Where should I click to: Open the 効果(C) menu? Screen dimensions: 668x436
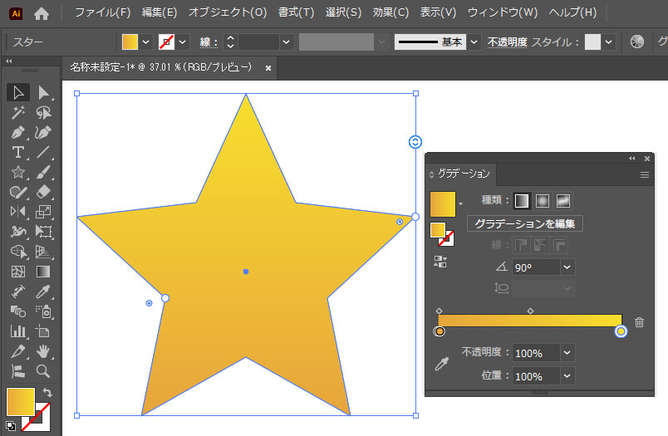click(x=390, y=12)
